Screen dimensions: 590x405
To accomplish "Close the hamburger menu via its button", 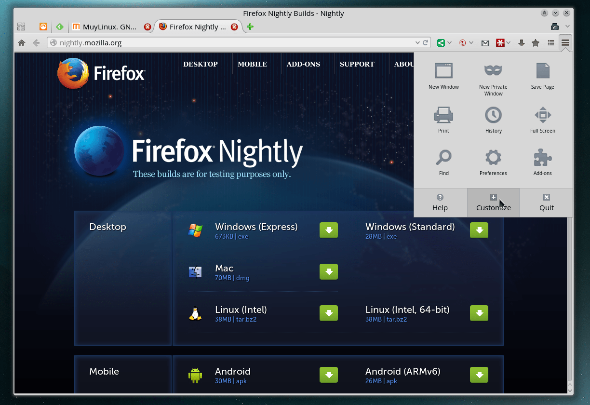I will 565,43.
